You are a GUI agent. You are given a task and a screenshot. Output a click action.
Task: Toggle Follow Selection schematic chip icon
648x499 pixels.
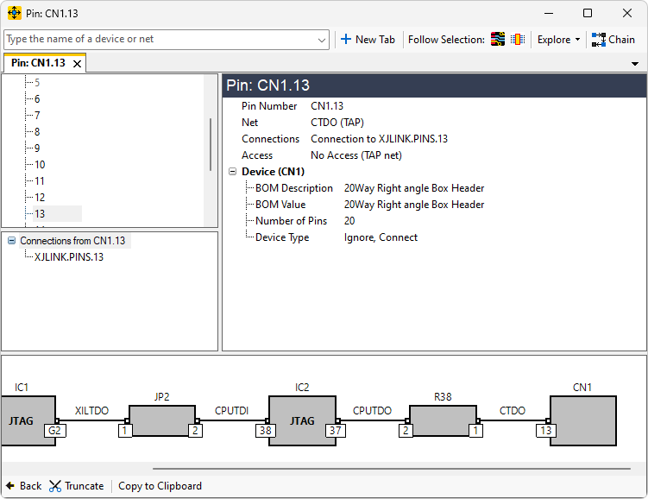(518, 40)
